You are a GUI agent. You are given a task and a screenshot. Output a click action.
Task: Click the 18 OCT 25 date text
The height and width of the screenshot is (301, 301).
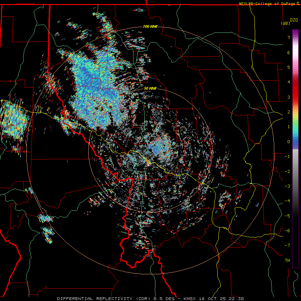[x=212, y=299]
